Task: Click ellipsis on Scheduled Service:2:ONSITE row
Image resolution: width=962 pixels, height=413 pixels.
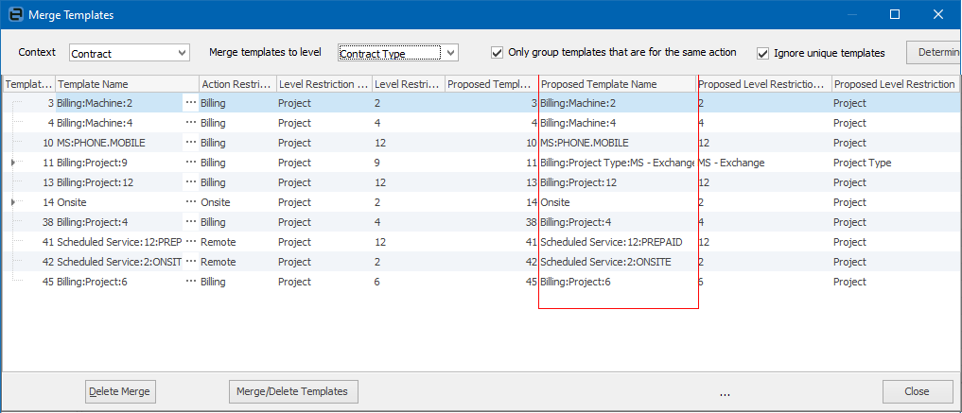Action: [x=191, y=262]
